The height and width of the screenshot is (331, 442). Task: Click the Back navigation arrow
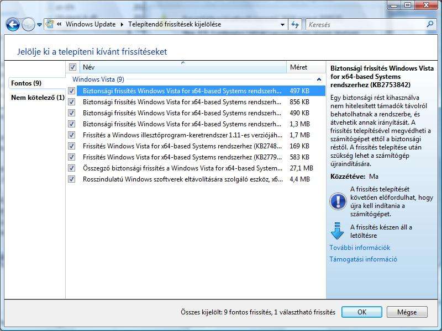13,24
